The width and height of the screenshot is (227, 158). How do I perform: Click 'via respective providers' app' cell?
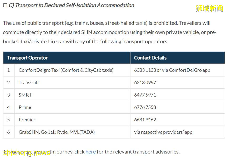[x=163, y=132]
